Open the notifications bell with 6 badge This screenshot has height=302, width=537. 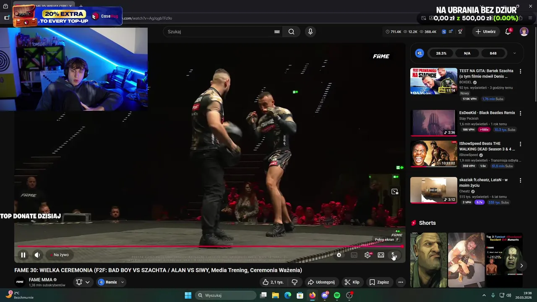(508, 31)
